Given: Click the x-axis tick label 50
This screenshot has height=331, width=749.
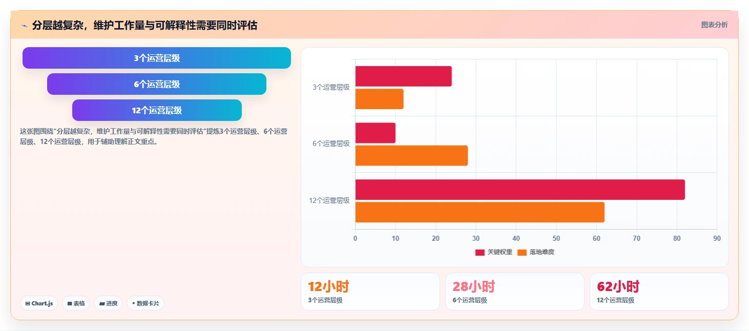Looking at the screenshot, I should click(556, 238).
